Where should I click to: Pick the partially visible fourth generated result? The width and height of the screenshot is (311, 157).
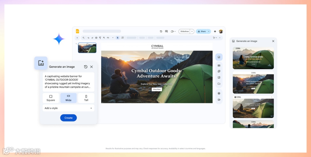click(x=253, y=124)
